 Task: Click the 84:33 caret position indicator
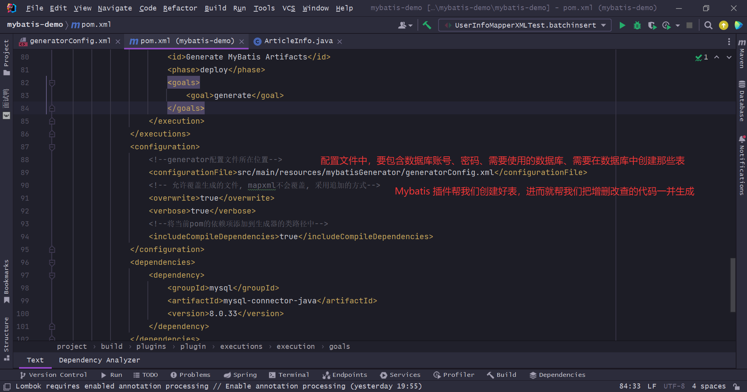630,386
